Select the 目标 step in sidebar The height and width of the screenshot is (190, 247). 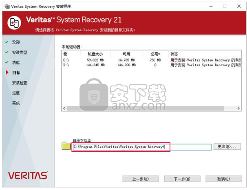click(16, 73)
